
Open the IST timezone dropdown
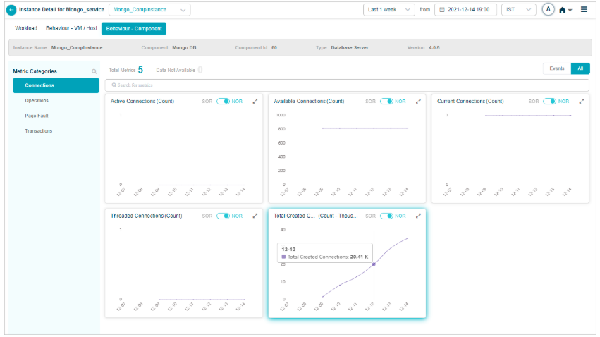tap(518, 10)
